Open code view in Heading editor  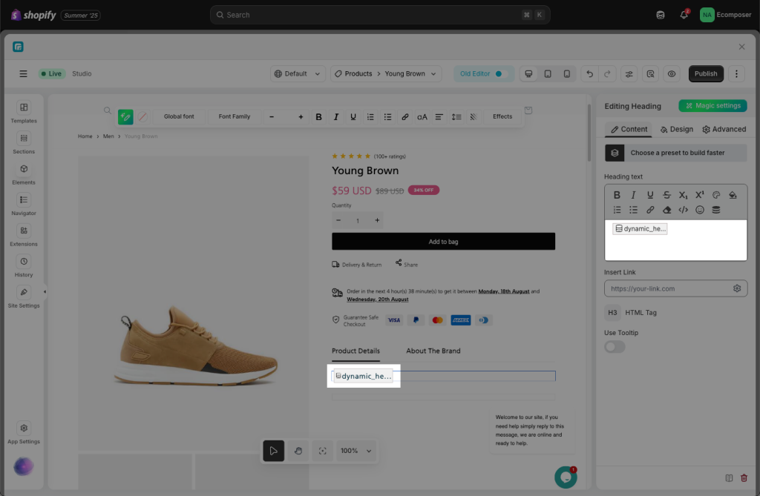tap(683, 210)
